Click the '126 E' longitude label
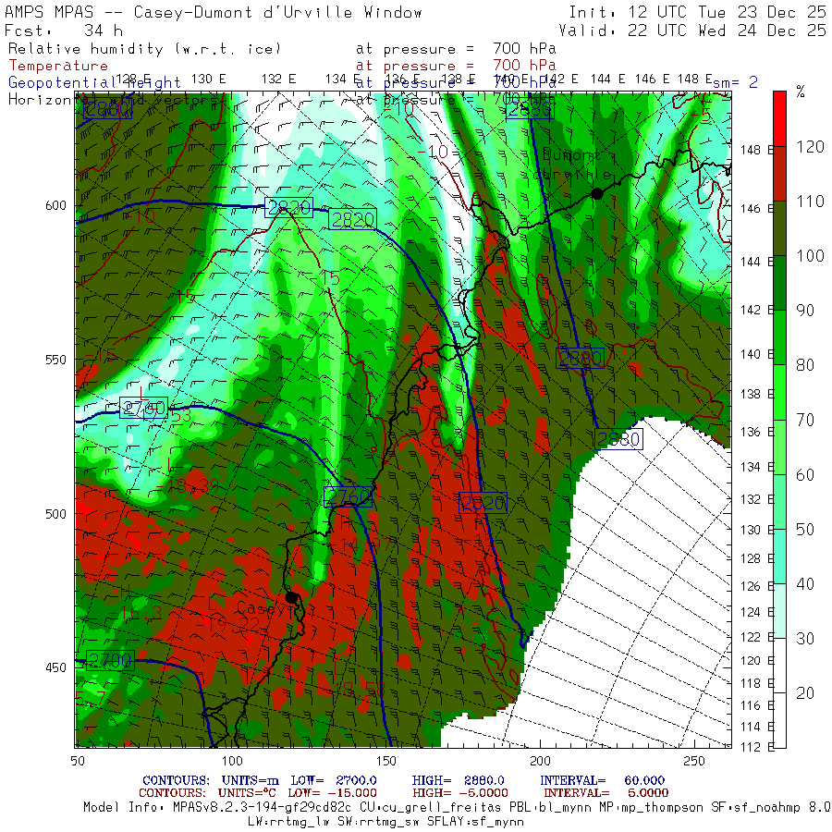832x832 pixels. (x=757, y=586)
